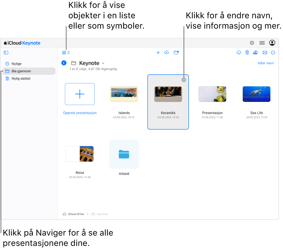Screen dimensions: 283x251
Task: Create a new folder with toolbar icon
Action: pos(176,52)
